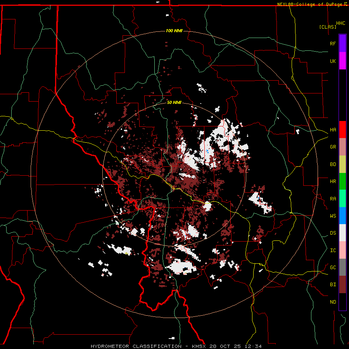Select the gray GC color swatch
The image size is (349, 349).
pyautogui.click(x=342, y=267)
